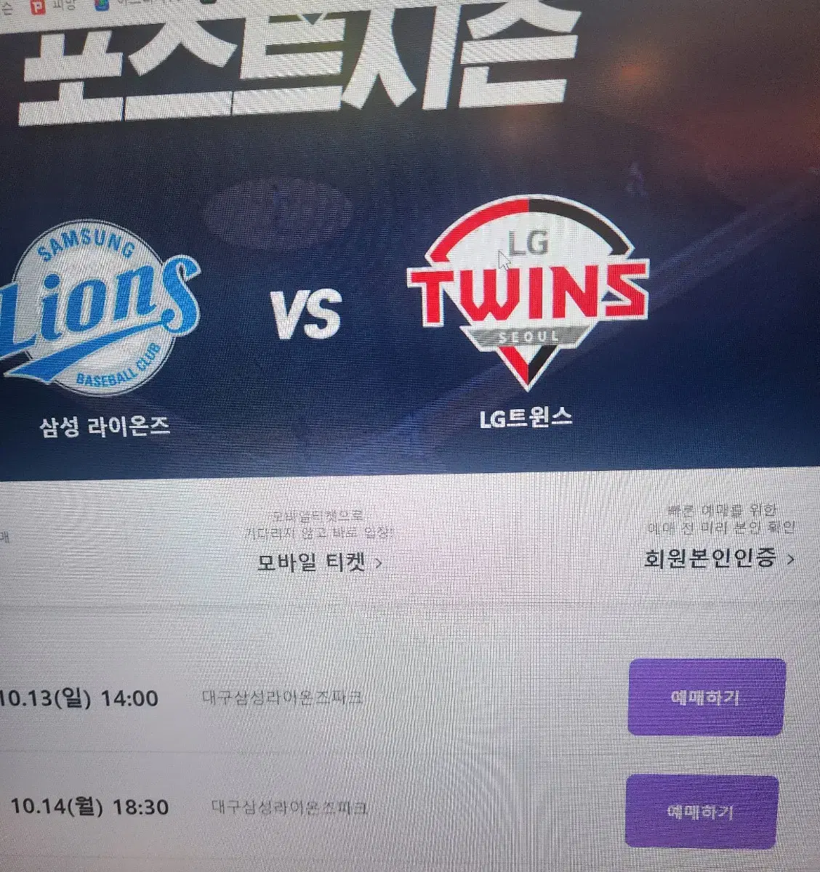This screenshot has width=820, height=872.
Task: Select the 삼성 라이온즈 team name
Action: (105, 424)
